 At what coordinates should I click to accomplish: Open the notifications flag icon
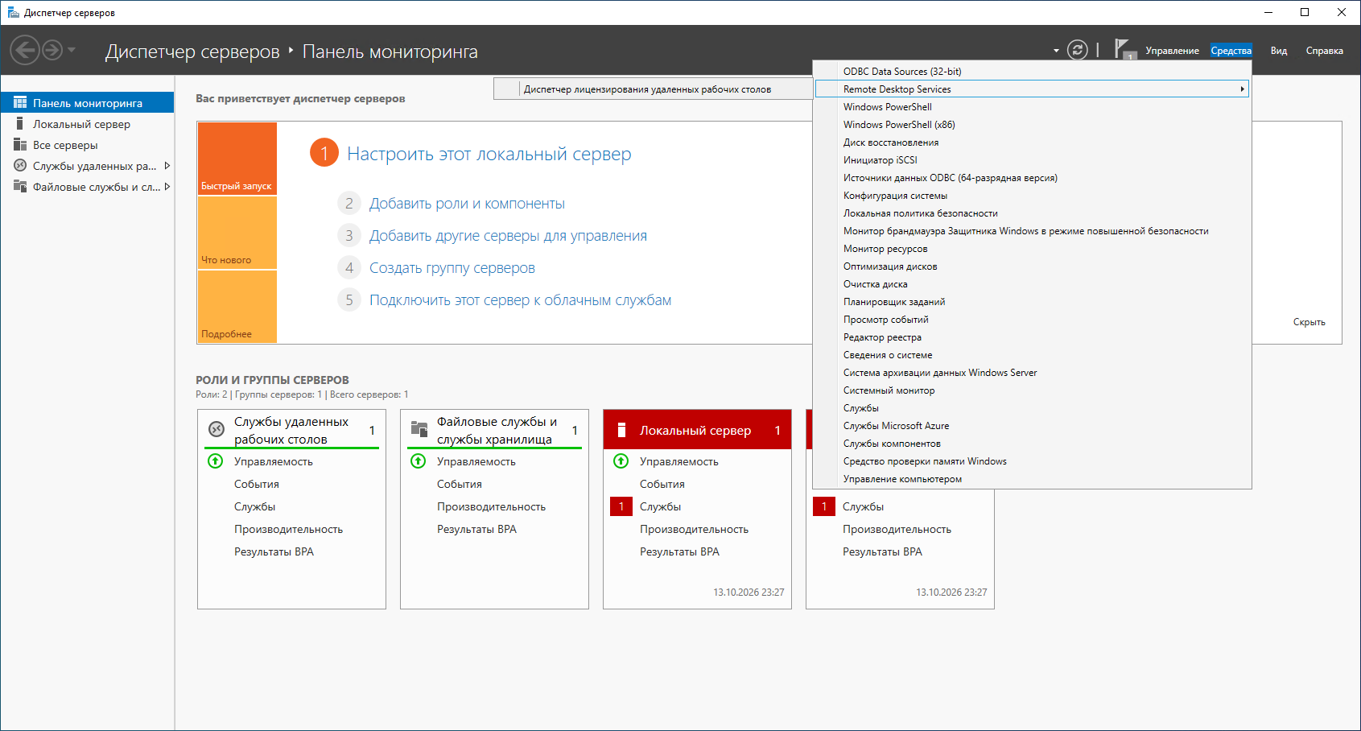1124,49
